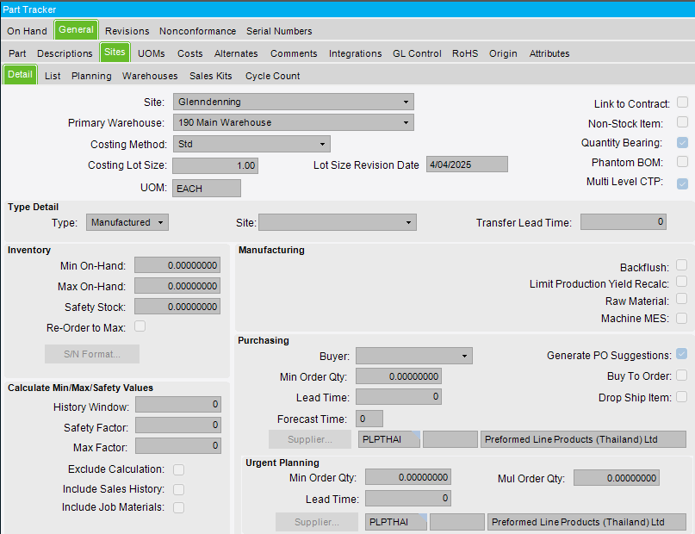
Task: Open the Descriptions sub-tab
Action: [x=65, y=53]
